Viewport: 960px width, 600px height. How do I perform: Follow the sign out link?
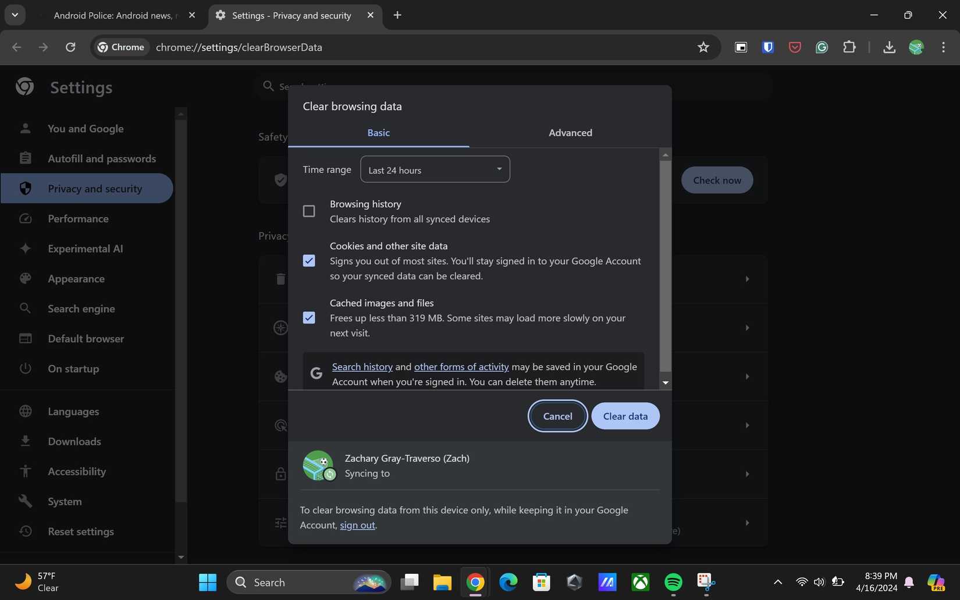(357, 524)
